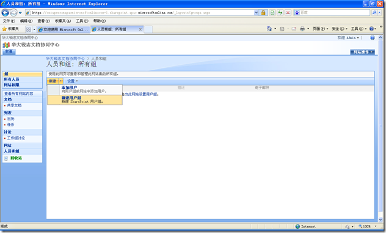
Task: Click the blue Help question mark icon
Action: [371, 29]
